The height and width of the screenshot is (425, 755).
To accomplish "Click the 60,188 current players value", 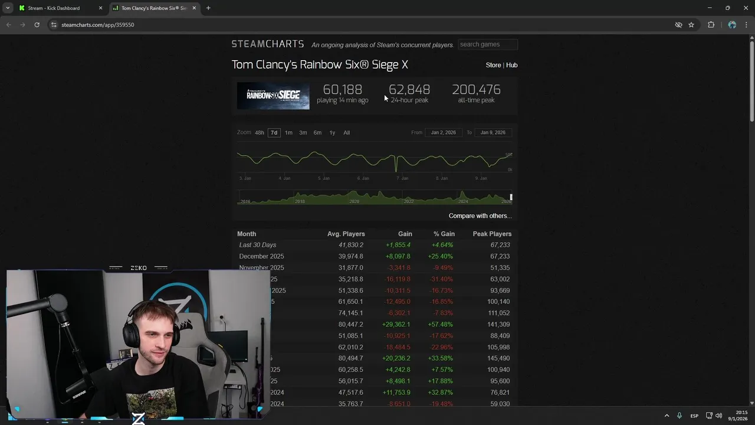I will coord(343,90).
